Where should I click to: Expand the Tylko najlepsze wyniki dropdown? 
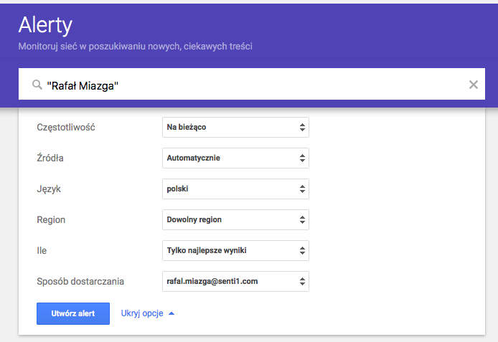[235, 250]
